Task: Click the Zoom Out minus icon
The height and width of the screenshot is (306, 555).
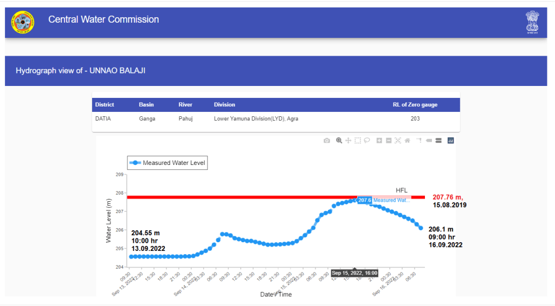Action: click(389, 141)
